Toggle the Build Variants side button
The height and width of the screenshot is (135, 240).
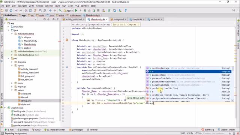[1, 100]
